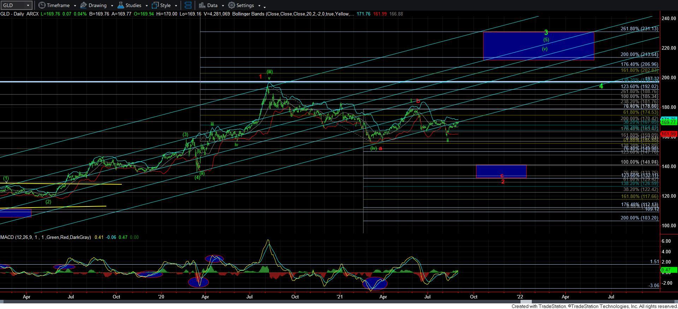Click the green 169.77 last price marker
Viewport: 678px width, 309px height.
pos(668,122)
